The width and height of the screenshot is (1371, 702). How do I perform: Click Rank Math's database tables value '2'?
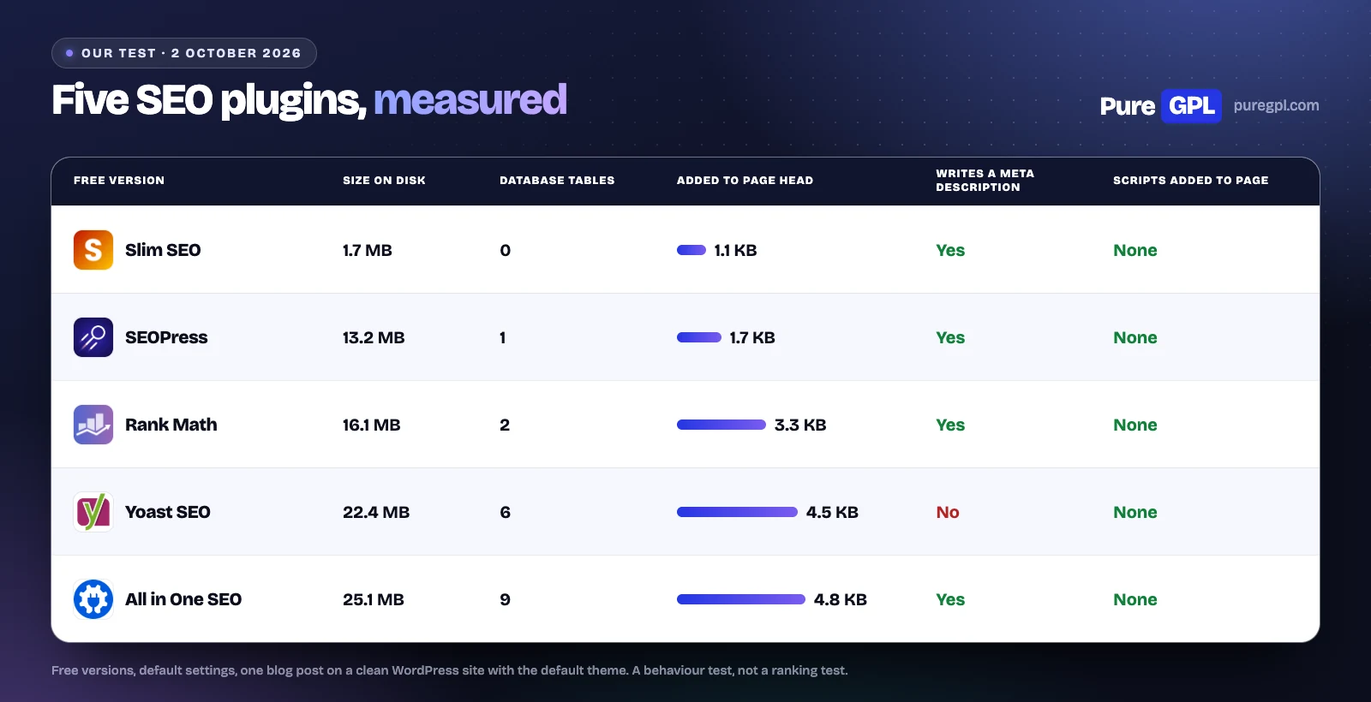[x=505, y=425]
